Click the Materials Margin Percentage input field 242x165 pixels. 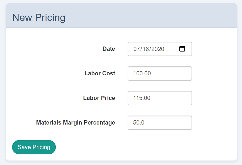(x=160, y=123)
